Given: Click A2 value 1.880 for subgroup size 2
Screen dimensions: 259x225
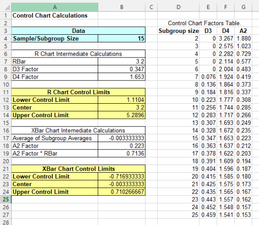Looking at the screenshot, I should tap(243, 38).
